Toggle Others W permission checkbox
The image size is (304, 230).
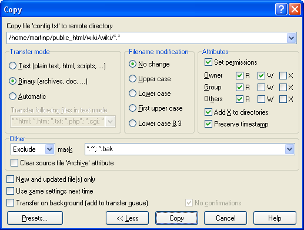coord(261,99)
